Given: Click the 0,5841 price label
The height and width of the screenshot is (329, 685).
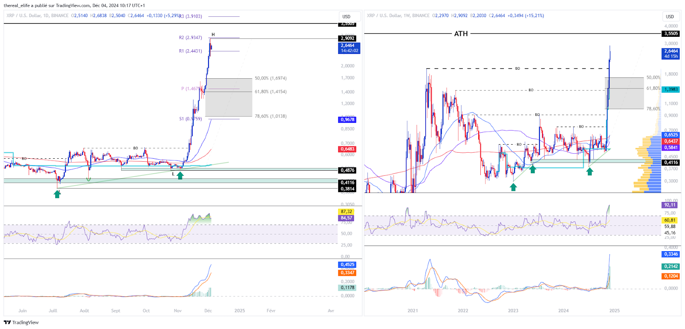Looking at the screenshot, I should (x=671, y=148).
